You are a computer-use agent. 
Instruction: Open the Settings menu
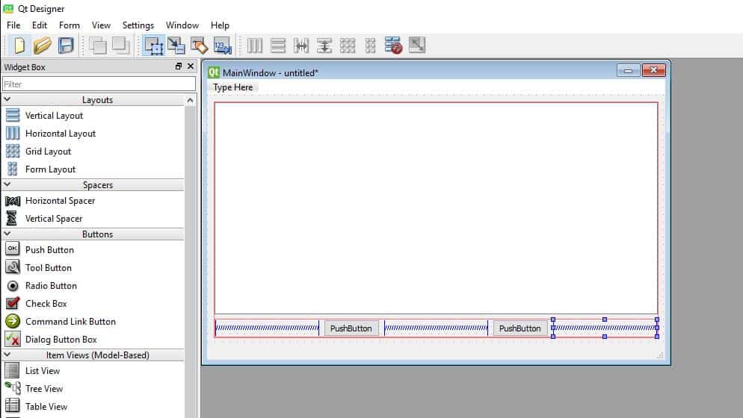(138, 25)
